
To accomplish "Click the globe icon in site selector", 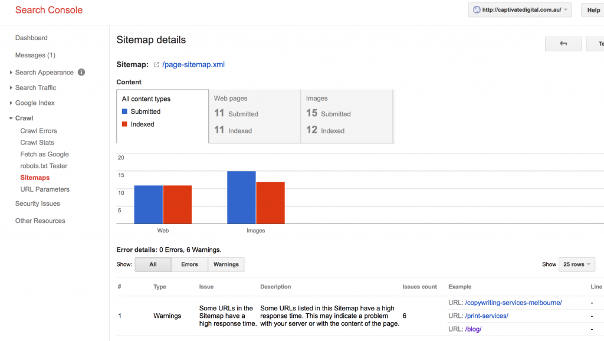I will (x=477, y=10).
